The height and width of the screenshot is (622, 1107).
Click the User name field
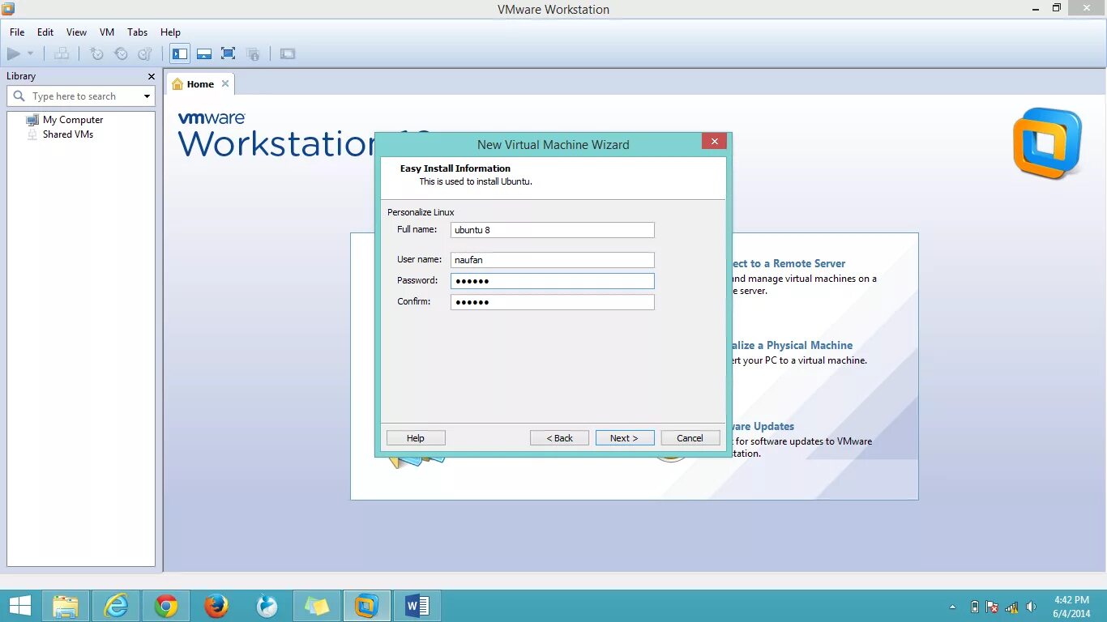click(553, 260)
